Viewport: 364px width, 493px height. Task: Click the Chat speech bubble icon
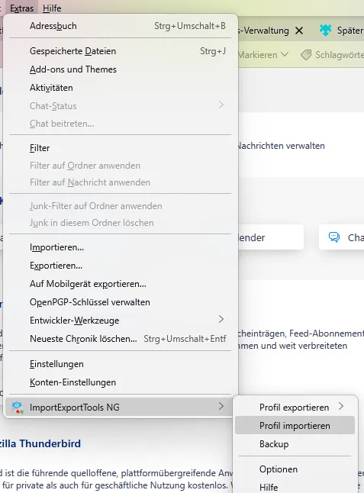point(333,237)
